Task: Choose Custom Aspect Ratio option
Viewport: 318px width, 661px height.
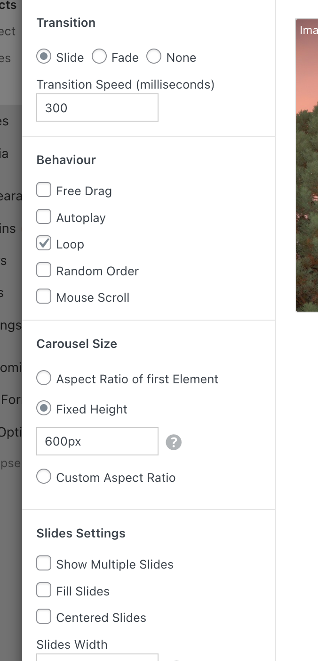Action: (x=44, y=477)
